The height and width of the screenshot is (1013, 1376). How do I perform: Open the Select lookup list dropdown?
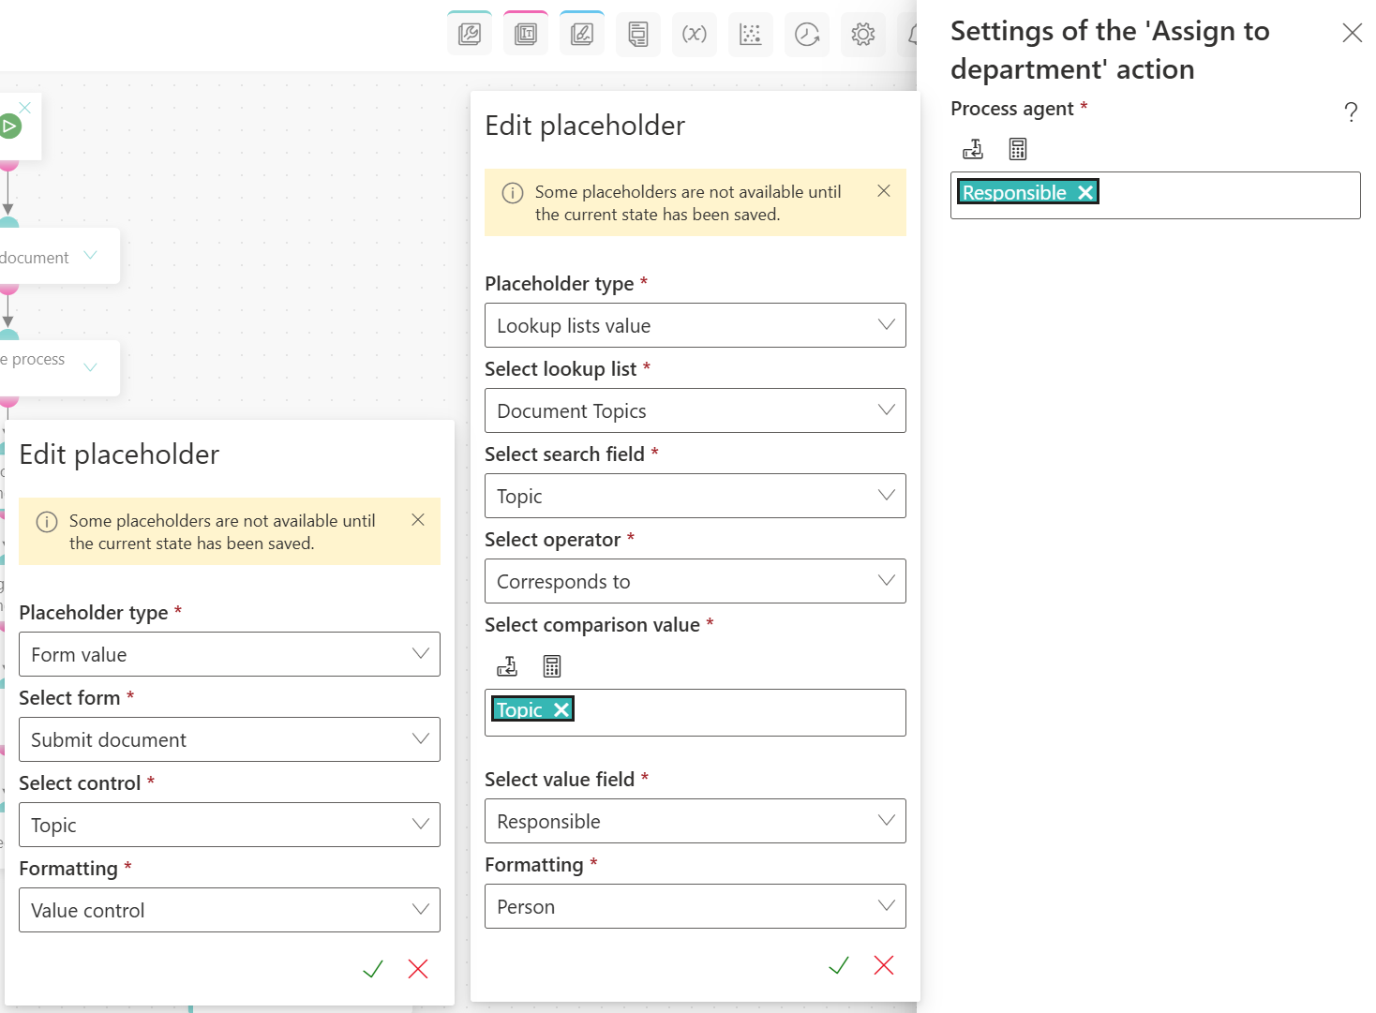click(695, 410)
